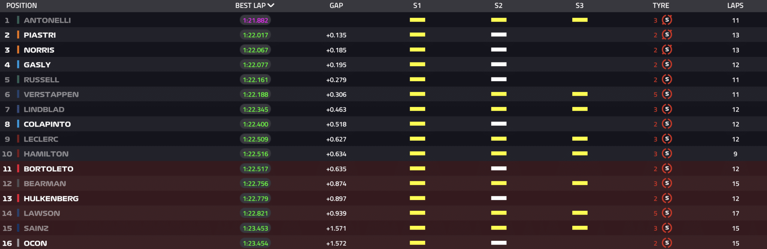Select driver name GASLY
Screen dimensions: 767x249
(37, 65)
